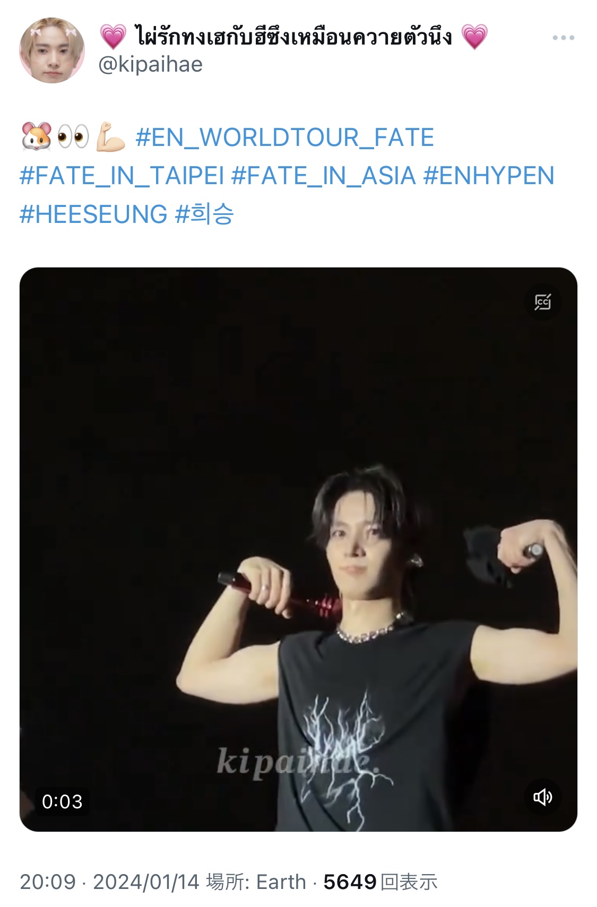Viewport: 597px width, 907px height.
Task: Play the concert video thumbnail
Action: point(298,549)
